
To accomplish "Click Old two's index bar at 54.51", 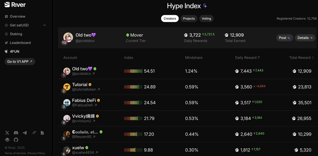I will (x=133, y=71).
